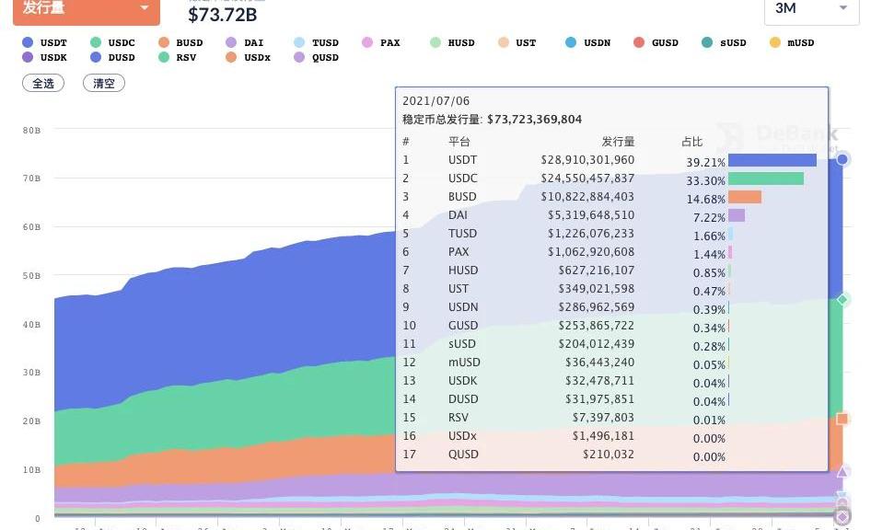The height and width of the screenshot is (530, 871).
Task: Toggle the HUSD series in the legend
Action: [x=452, y=42]
